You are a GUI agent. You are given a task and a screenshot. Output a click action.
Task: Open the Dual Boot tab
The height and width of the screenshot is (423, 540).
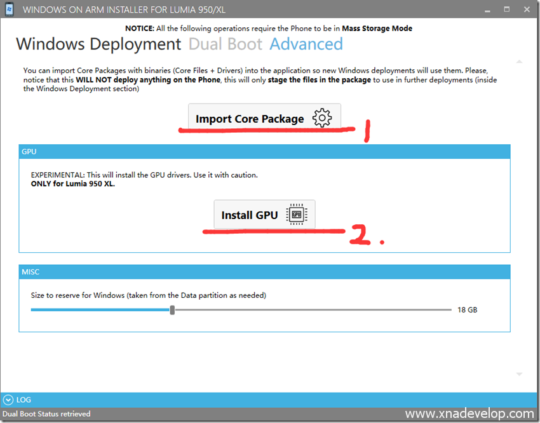(226, 44)
